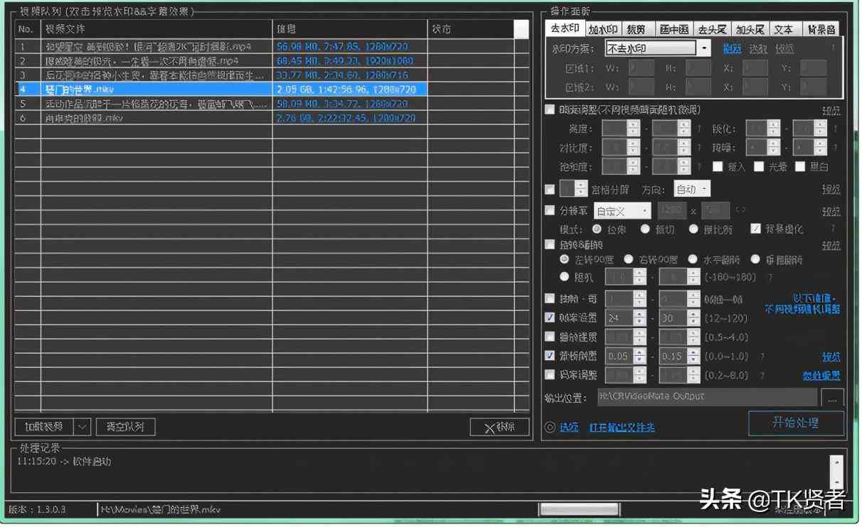Image resolution: width=862 pixels, height=527 pixels.
Task: Select the 等比例 mode radio button
Action: click(693, 229)
